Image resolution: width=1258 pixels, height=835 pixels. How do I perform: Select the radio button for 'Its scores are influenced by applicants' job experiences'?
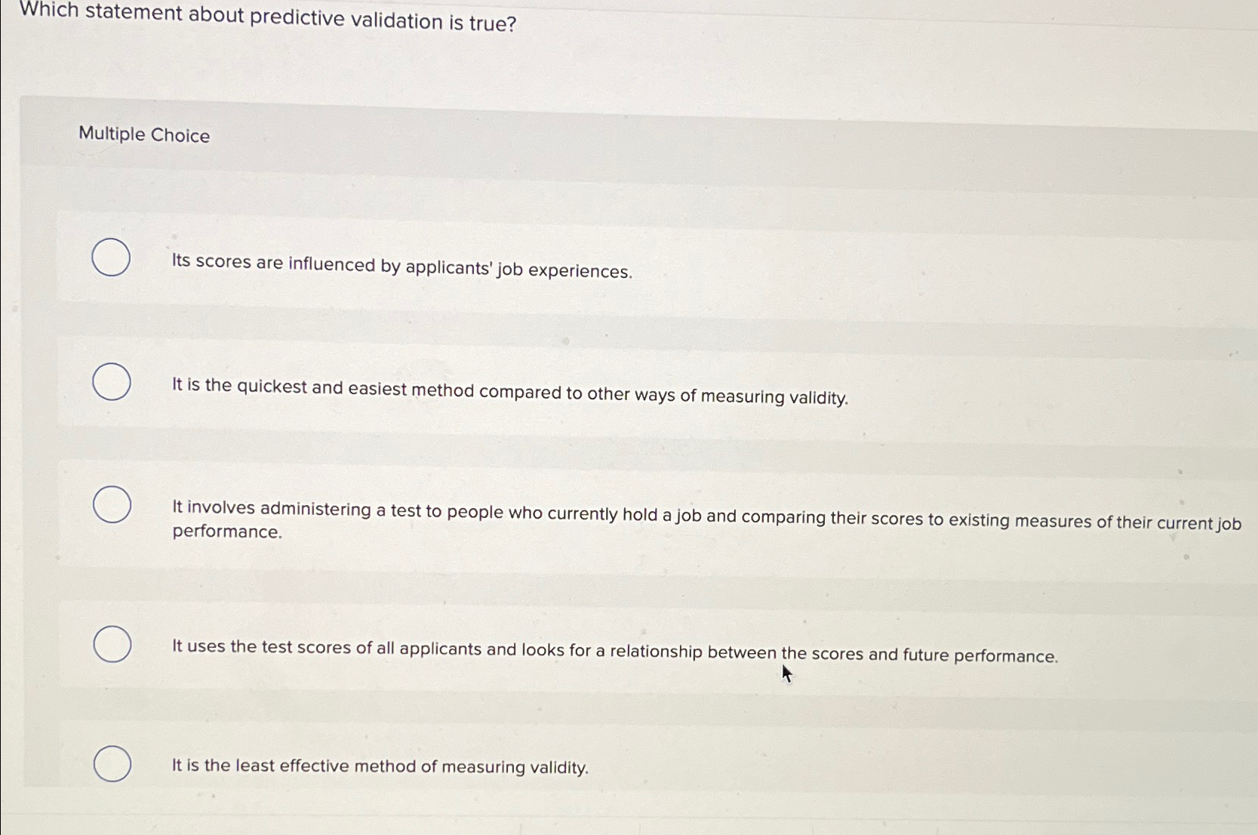point(110,257)
